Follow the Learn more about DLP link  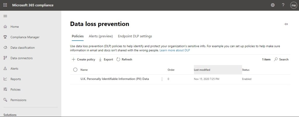(x=175, y=50)
